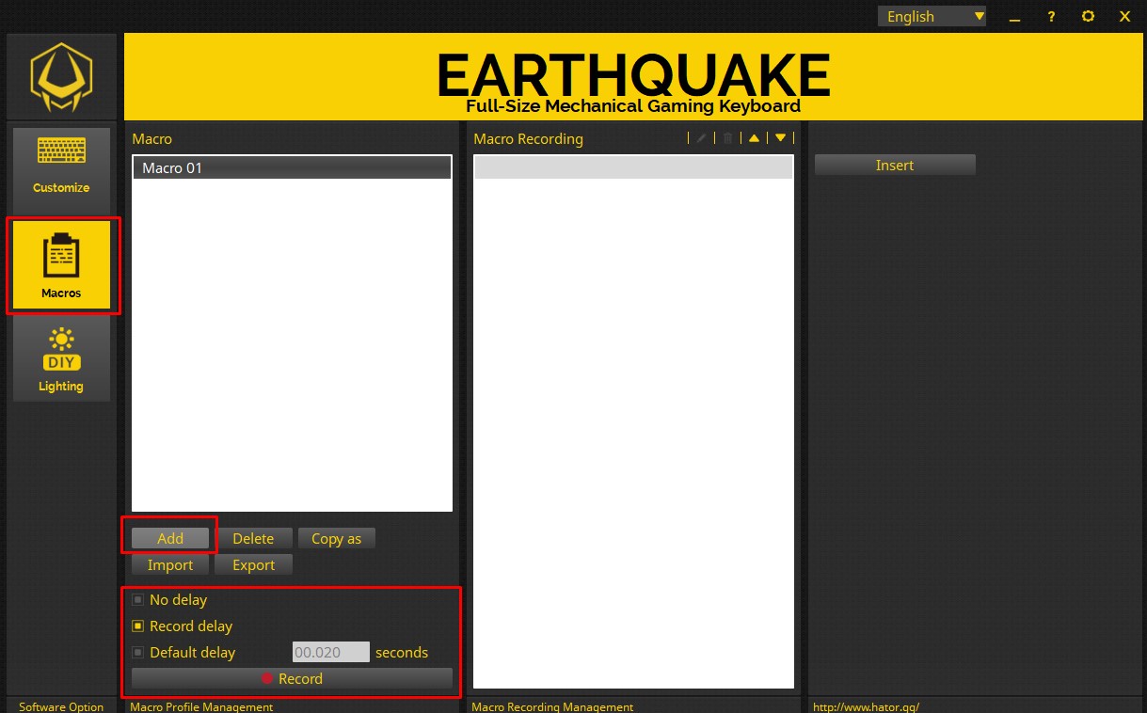Click the Insert button
The width and height of the screenshot is (1147, 713).
[895, 165]
